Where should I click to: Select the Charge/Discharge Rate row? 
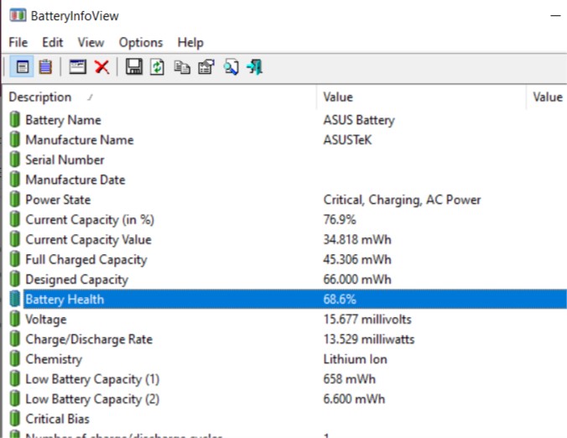[x=89, y=339]
